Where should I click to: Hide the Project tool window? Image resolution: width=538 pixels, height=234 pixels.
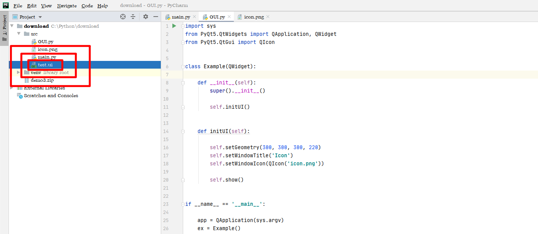(x=156, y=17)
